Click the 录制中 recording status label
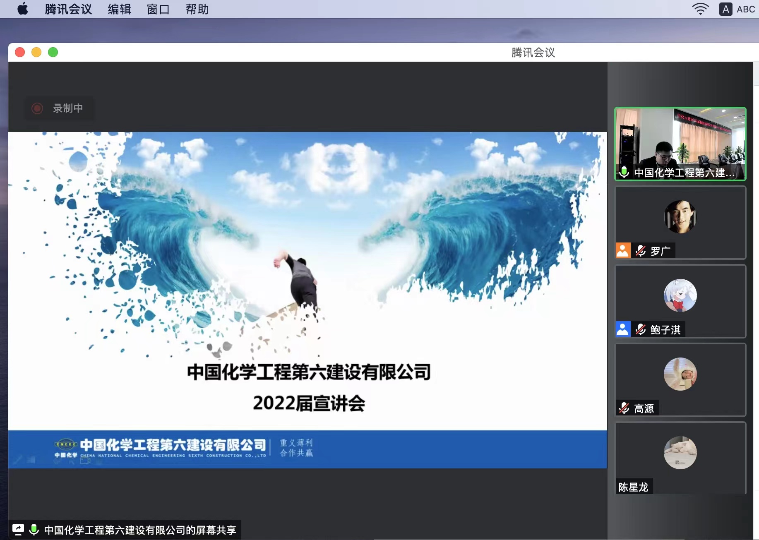 click(68, 108)
